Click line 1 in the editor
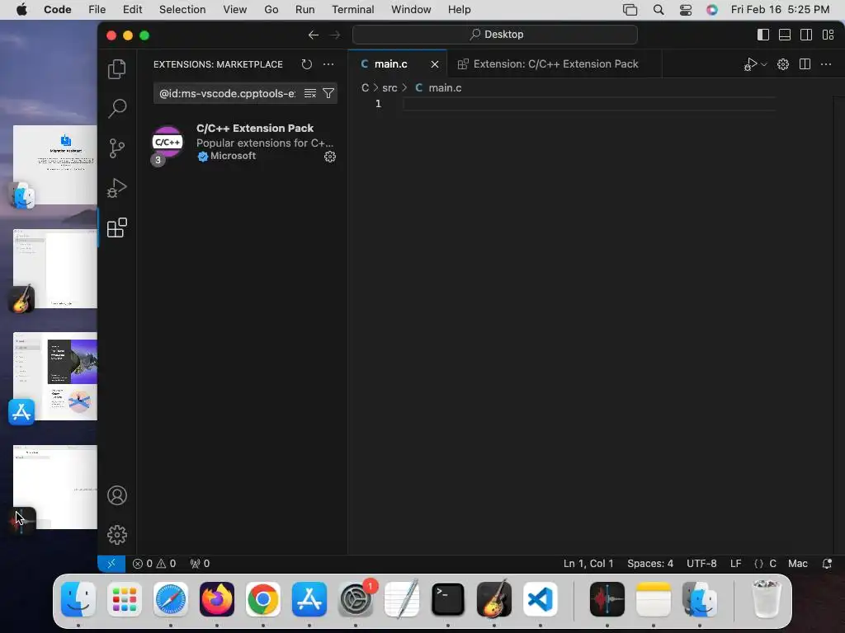845x633 pixels. [x=588, y=103]
